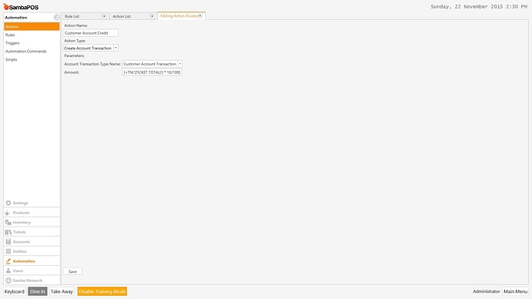Close the Editing Action tab
532x299 pixels.
(200, 15)
